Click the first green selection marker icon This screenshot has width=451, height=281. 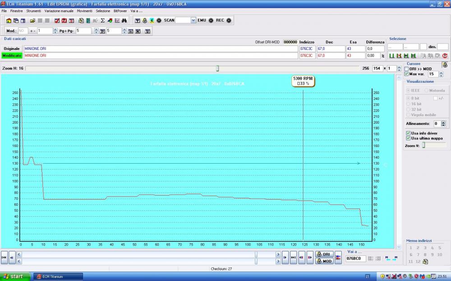pos(391,56)
